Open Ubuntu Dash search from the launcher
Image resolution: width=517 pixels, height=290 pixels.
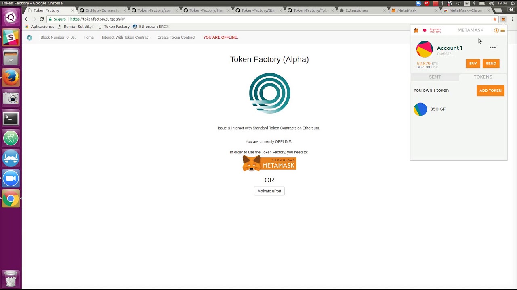(x=11, y=17)
